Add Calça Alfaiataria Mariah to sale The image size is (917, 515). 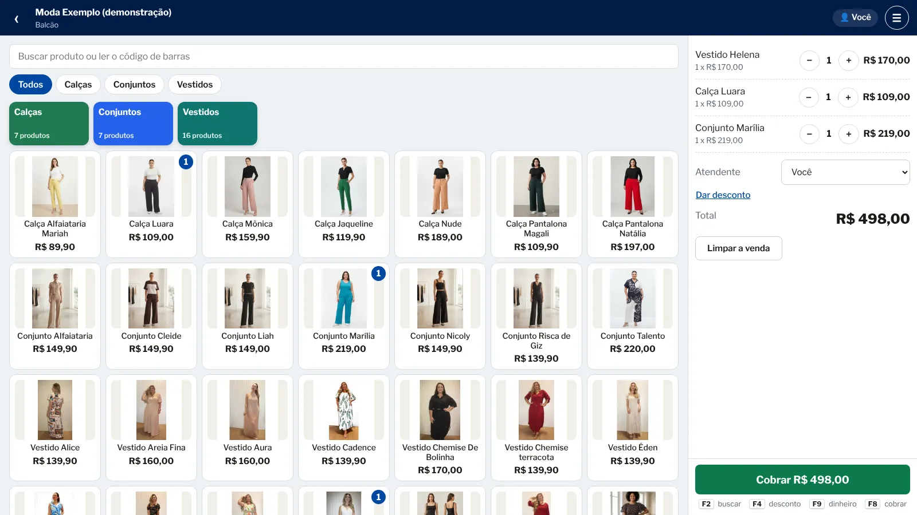click(55, 204)
